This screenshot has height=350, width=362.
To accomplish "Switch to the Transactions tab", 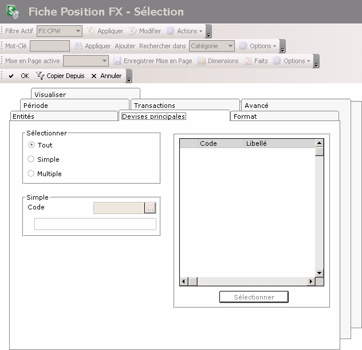I will tap(155, 106).
